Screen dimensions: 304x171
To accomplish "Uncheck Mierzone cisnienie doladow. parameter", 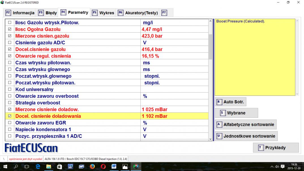I will coord(10,109).
